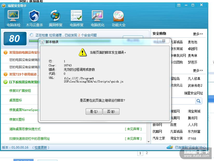This screenshot has height=161, width=214.
Task: Open 优酷网 link
Action: (157, 131)
